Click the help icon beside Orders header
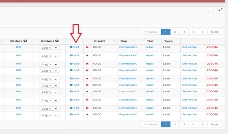The height and width of the screenshot is (134, 228). 25,41
